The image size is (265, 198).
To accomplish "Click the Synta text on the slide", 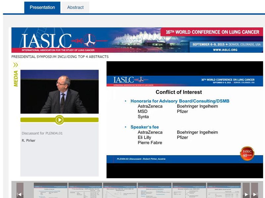I will point(143,117).
